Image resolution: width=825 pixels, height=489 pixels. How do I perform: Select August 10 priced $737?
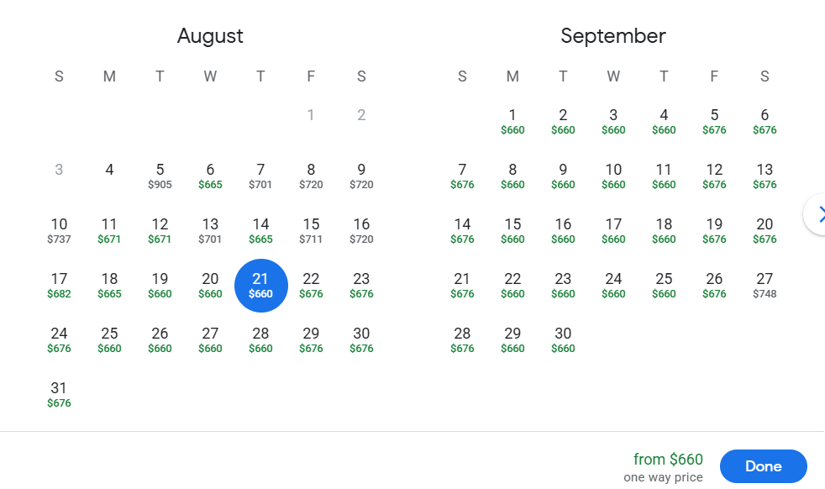[x=59, y=230]
